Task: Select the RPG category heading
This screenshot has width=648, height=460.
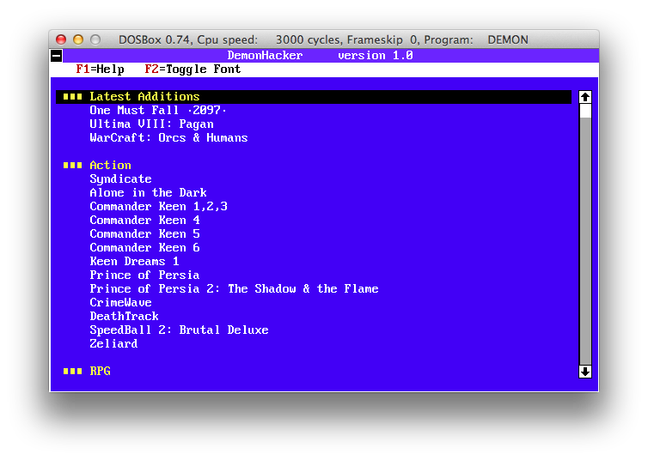Action: tap(100, 372)
